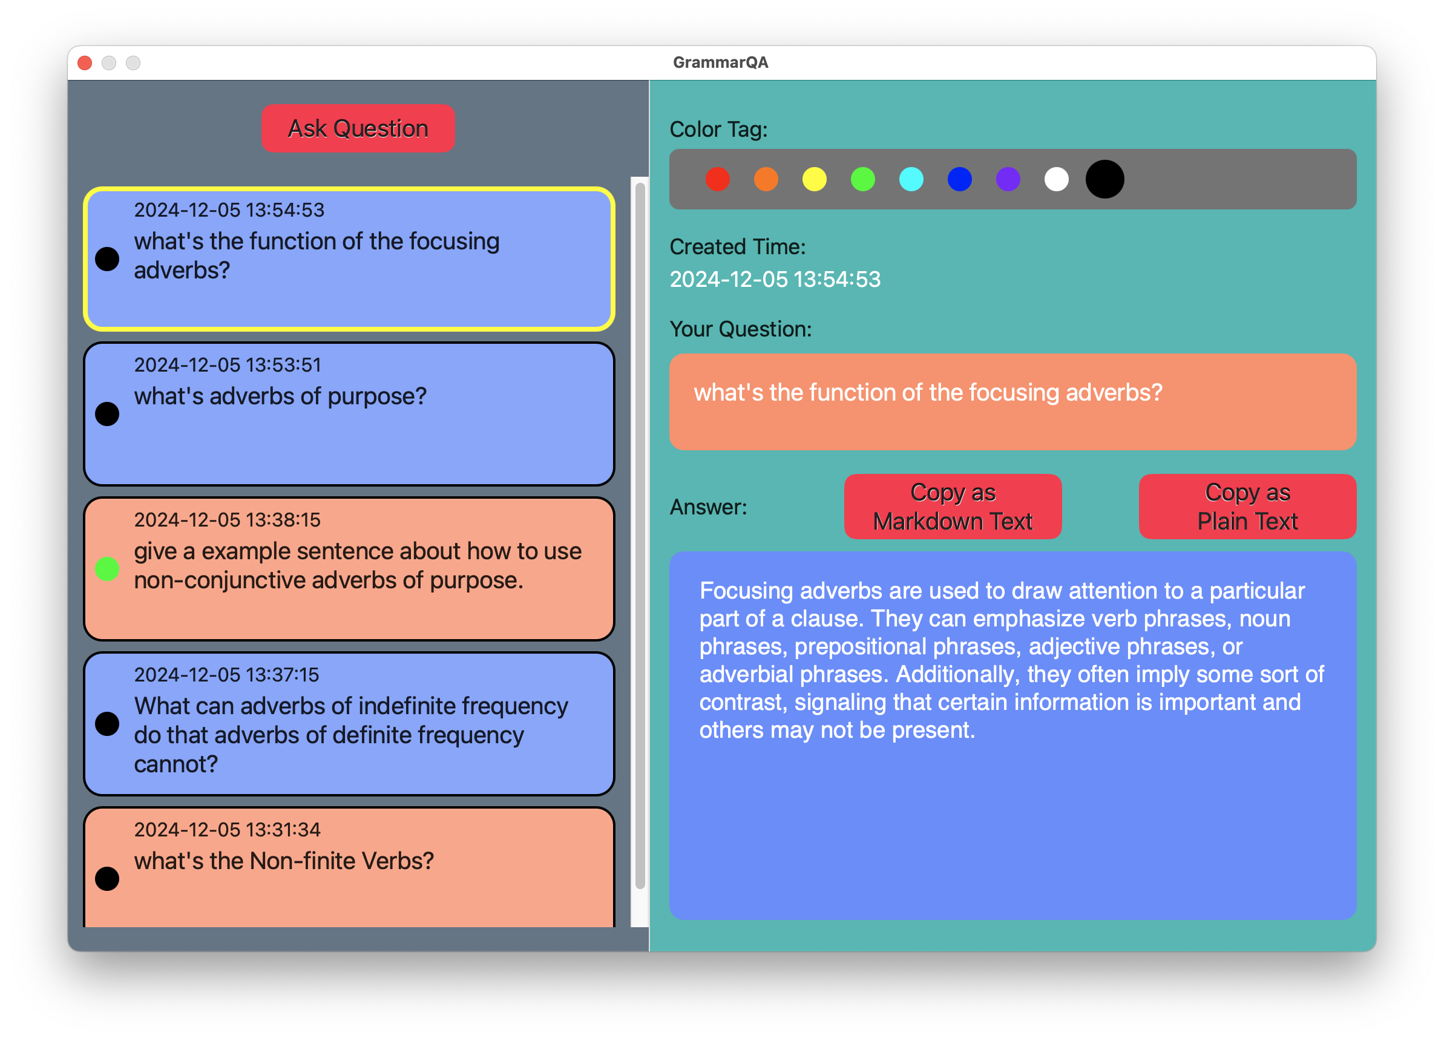Select the orange color tag
Image resolution: width=1444 pixels, height=1041 pixels.
click(x=766, y=180)
